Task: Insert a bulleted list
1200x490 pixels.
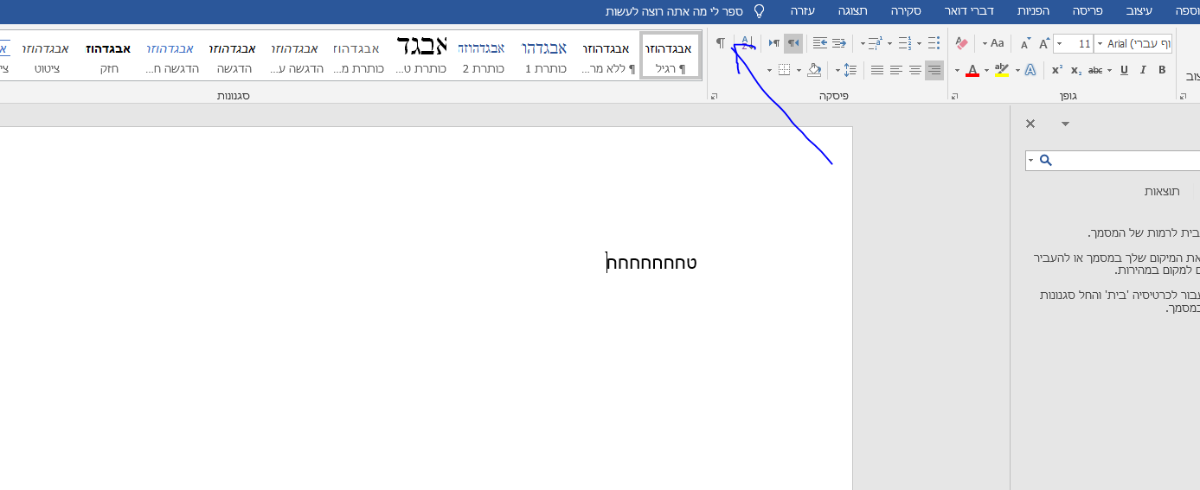Action: pos(934,43)
